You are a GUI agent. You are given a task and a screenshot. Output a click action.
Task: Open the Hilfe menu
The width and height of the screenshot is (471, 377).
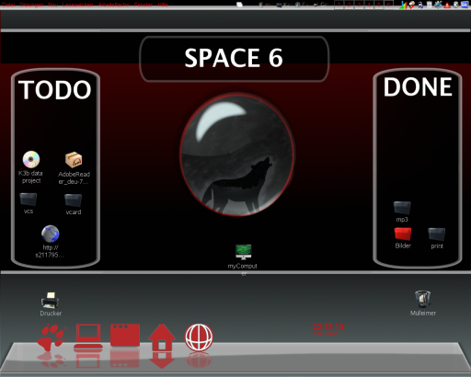163,5
